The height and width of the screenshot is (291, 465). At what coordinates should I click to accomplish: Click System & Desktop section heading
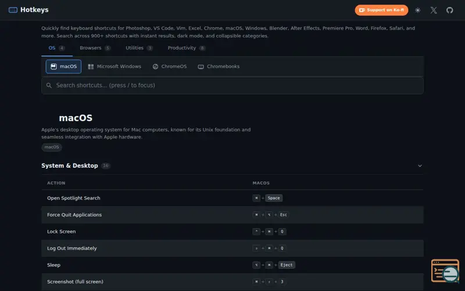[69, 166]
